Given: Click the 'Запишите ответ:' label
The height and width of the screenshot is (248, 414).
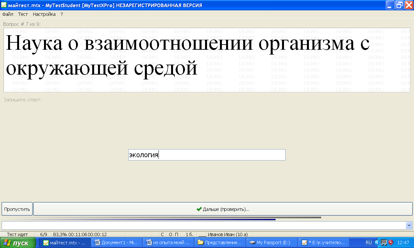Looking at the screenshot, I should pos(23,99).
